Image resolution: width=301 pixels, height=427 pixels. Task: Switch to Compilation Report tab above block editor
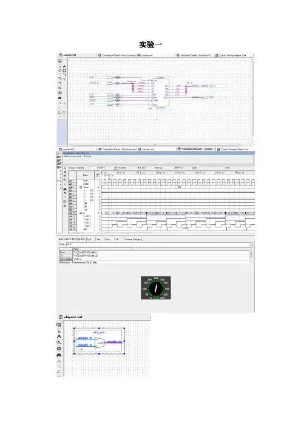click(117, 55)
